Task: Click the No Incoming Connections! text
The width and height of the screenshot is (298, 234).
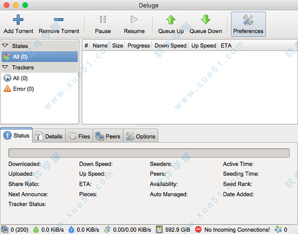Action: tap(237, 230)
